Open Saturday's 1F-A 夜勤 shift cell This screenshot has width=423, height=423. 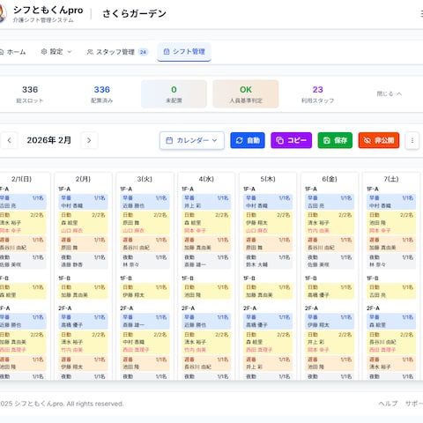391,261
